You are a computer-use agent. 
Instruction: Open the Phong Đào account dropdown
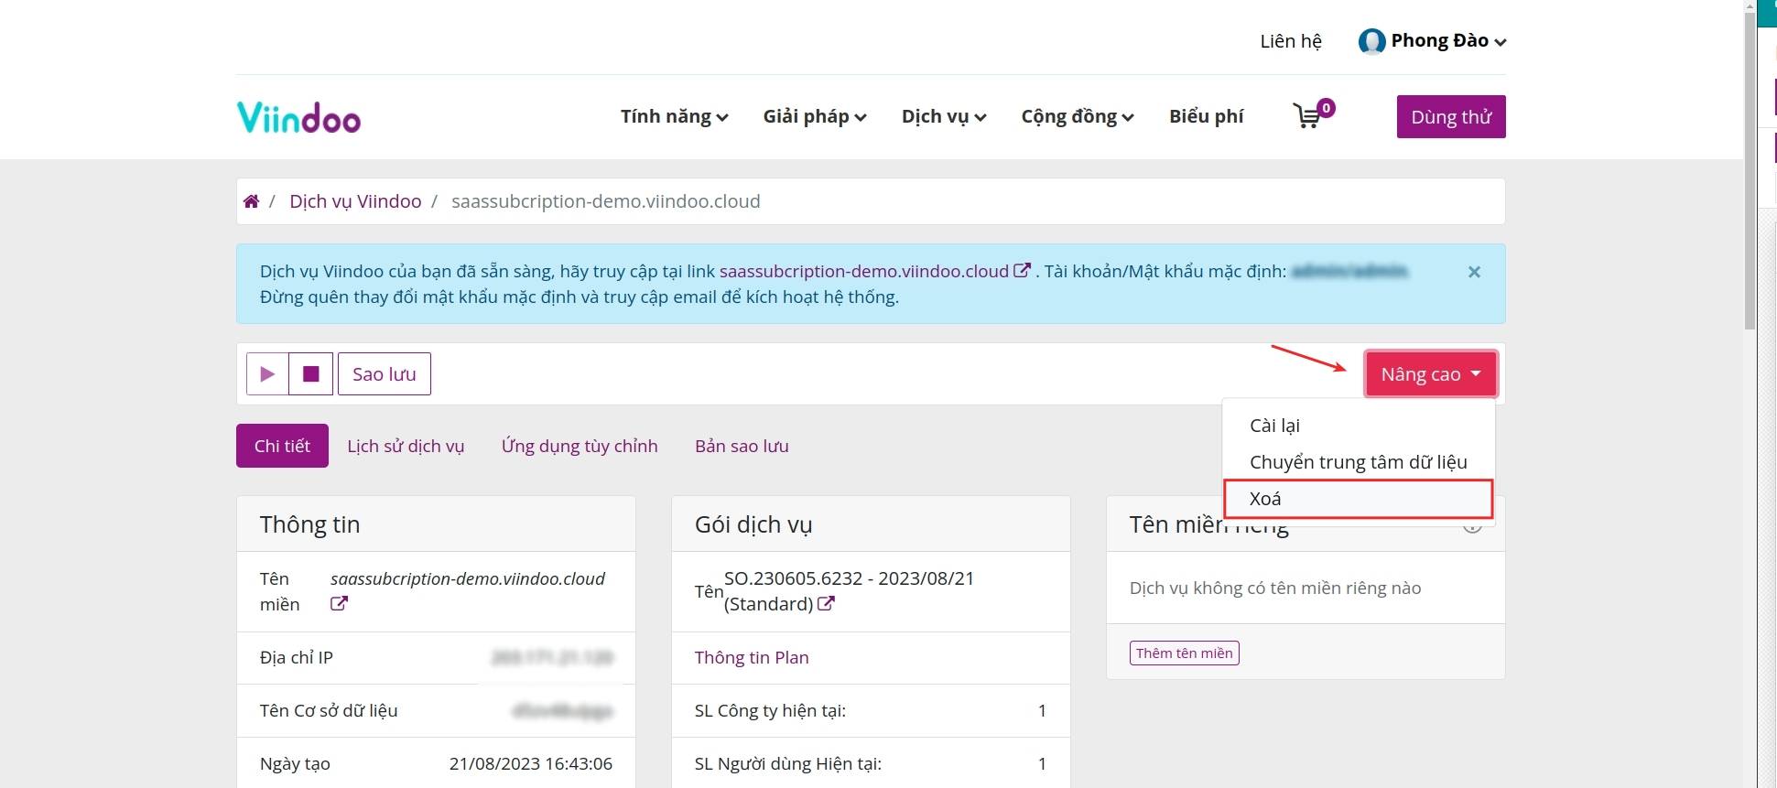(x=1448, y=41)
